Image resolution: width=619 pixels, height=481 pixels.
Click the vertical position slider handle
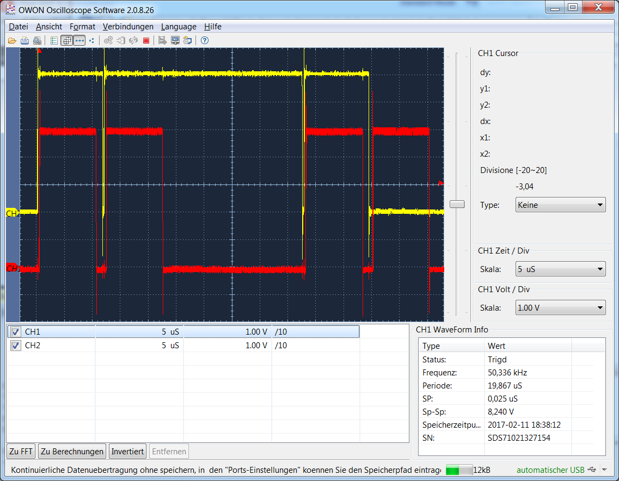[457, 204]
